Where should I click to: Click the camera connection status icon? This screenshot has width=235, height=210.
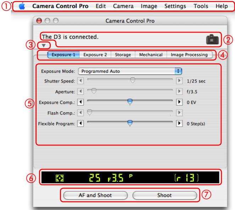[212, 39]
